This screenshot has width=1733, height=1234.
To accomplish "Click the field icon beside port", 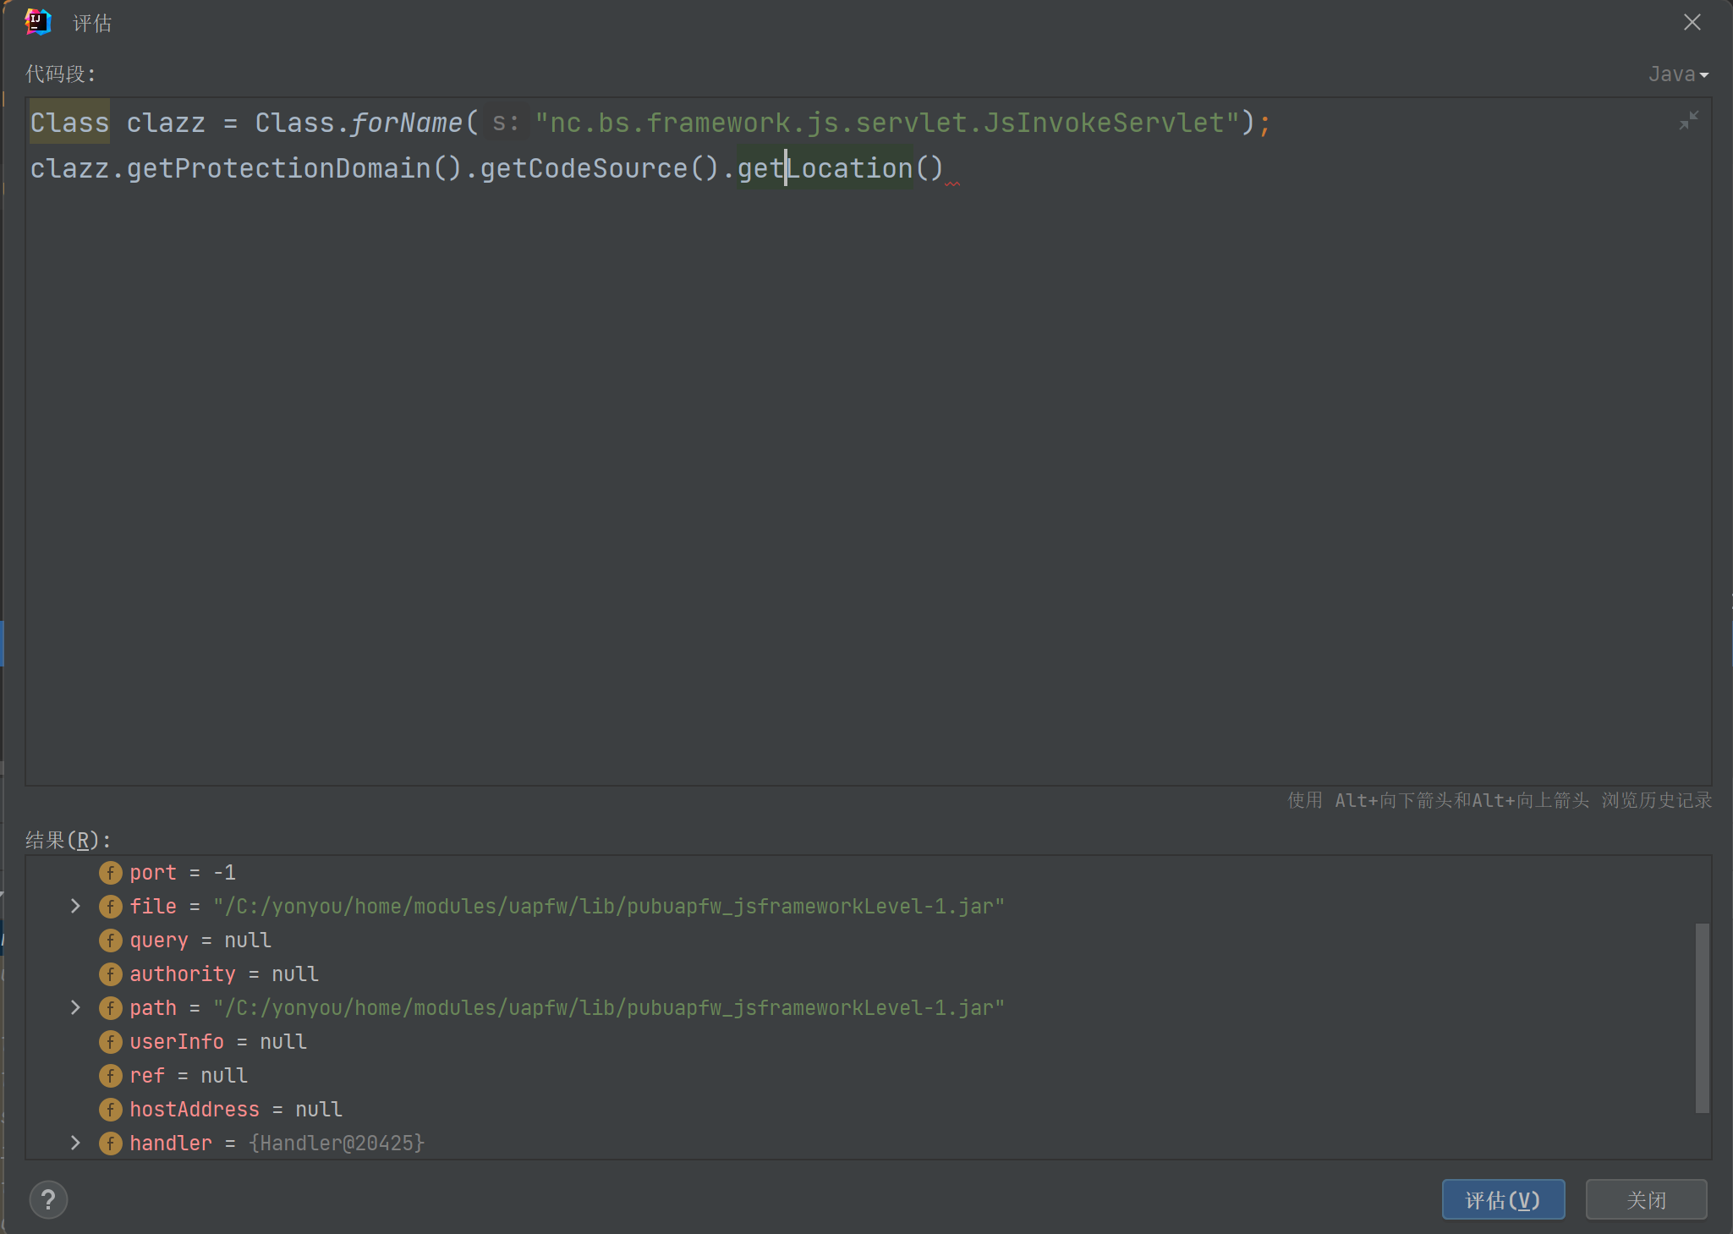I will click(x=110, y=872).
